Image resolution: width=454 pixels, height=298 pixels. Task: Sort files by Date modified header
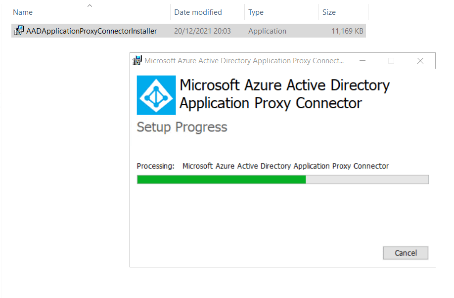(x=198, y=12)
